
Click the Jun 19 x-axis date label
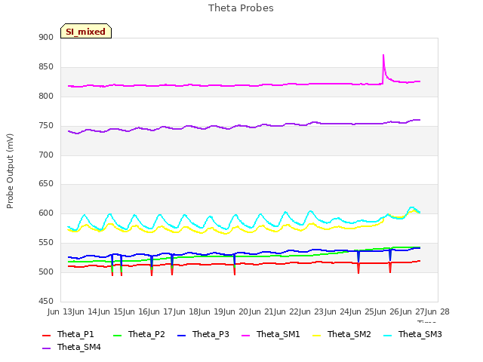point(212,311)
